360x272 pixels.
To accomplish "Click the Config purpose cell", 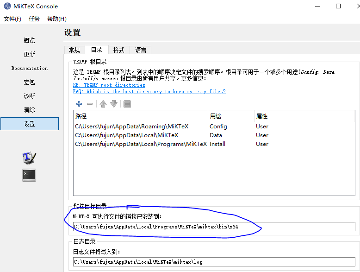I will click(x=218, y=127).
